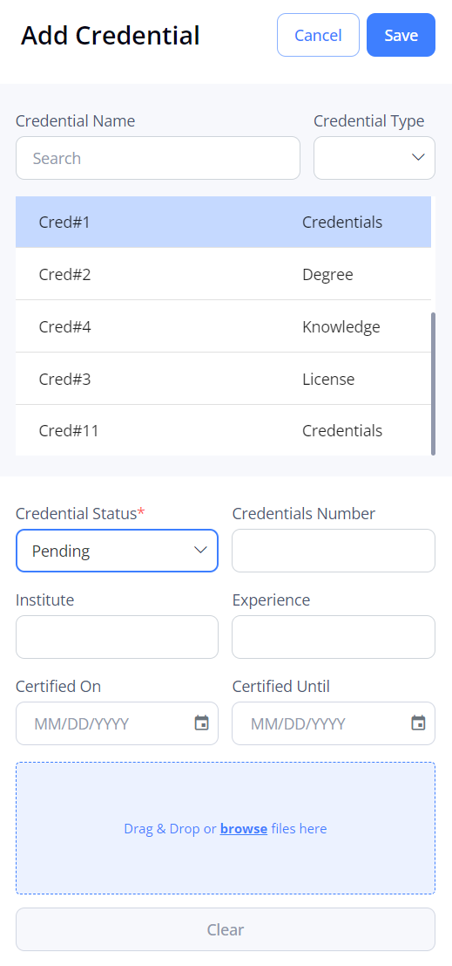The image size is (452, 966).
Task: Open the Credential Status Pending dropdown
Action: tap(117, 551)
